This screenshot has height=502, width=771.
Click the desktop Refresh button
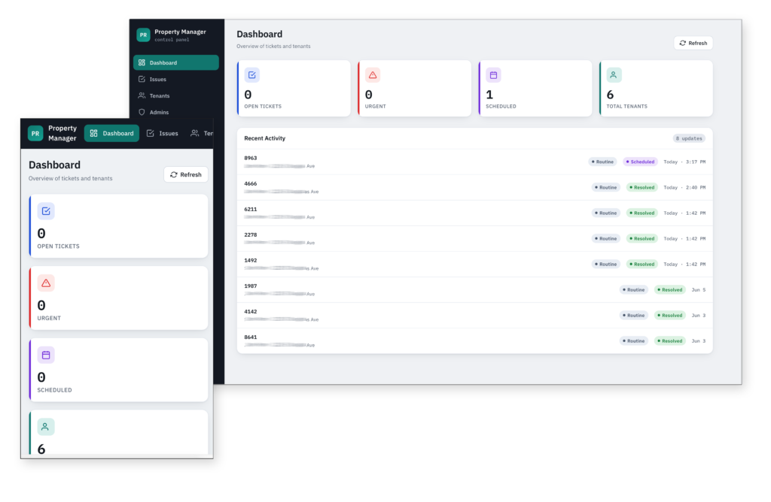pos(693,43)
